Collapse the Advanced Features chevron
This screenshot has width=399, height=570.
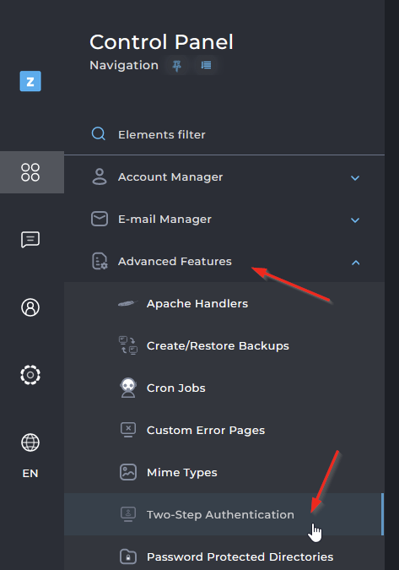tap(355, 262)
